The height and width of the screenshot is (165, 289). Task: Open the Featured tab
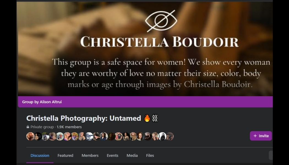66,156
